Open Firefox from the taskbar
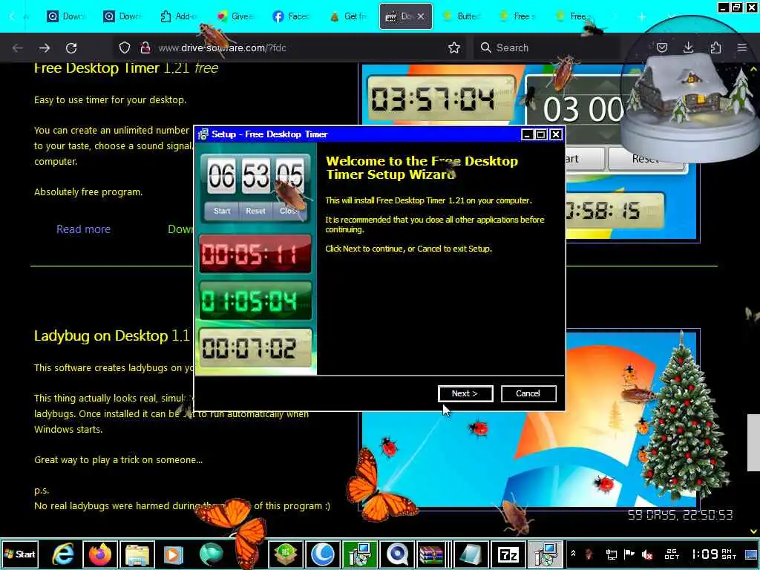 coord(100,554)
